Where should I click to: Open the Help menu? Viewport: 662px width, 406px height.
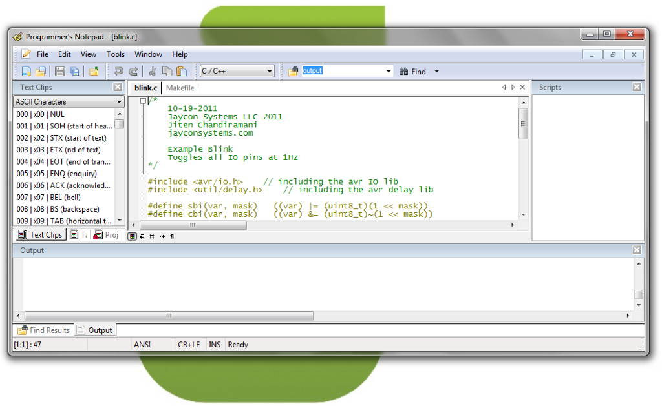point(180,54)
